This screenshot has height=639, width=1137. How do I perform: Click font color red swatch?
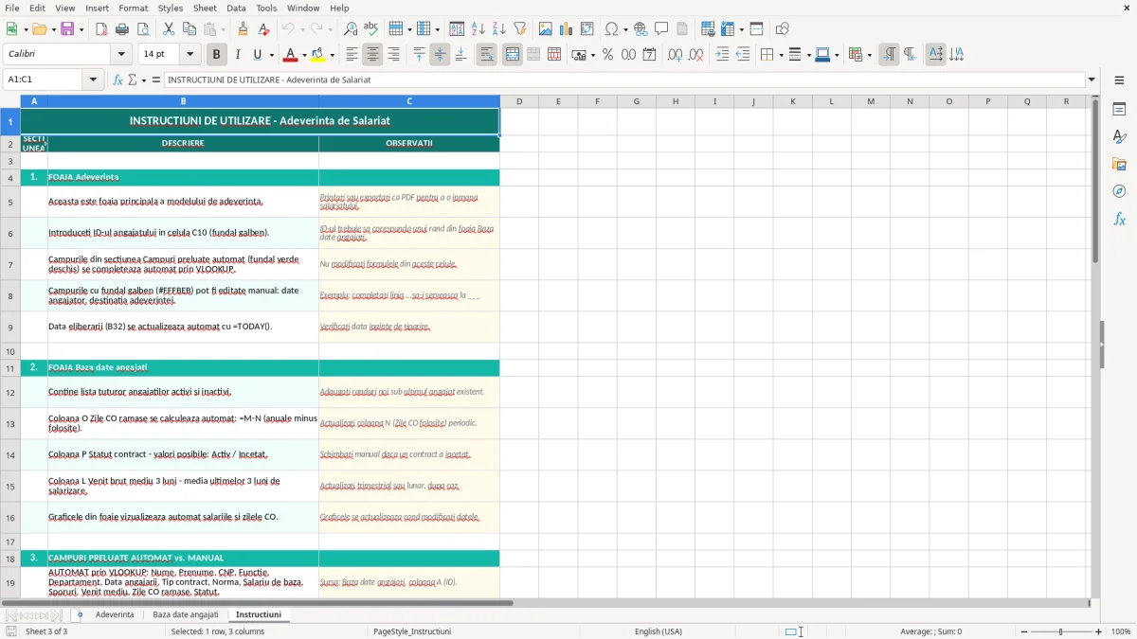290,55
